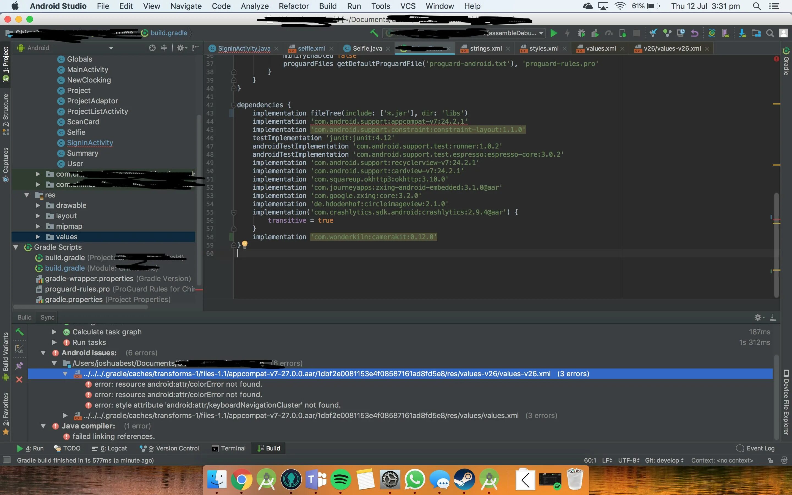Click the Make Project hammer icon
This screenshot has width=792, height=495.
(x=374, y=33)
